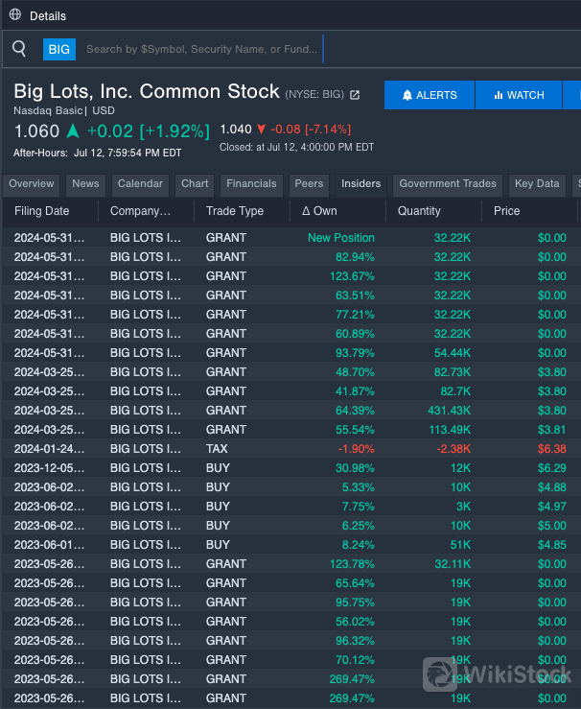581x709 pixels.
Task: Focus the symbol search input field
Action: pos(201,49)
